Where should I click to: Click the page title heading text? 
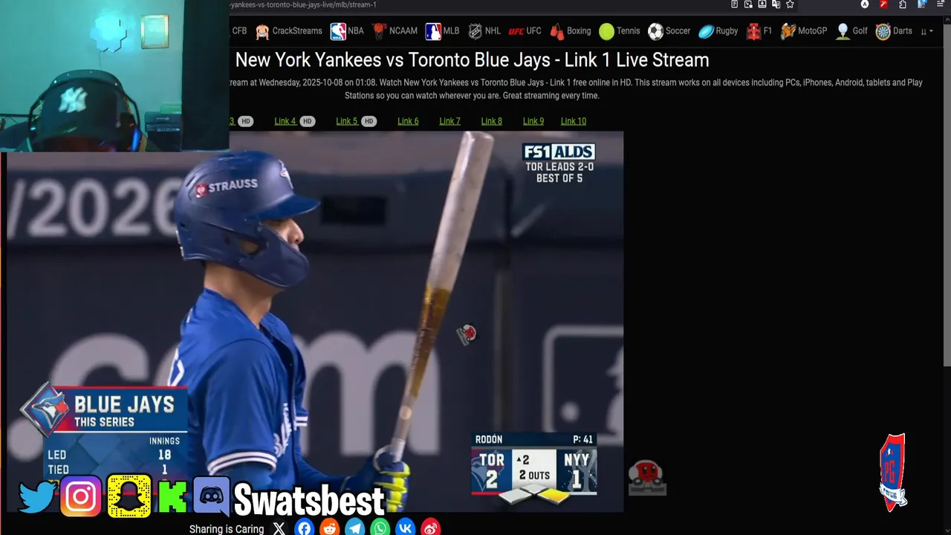pyautogui.click(x=472, y=59)
